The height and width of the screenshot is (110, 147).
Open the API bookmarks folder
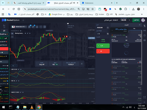pyautogui.click(x=110, y=14)
